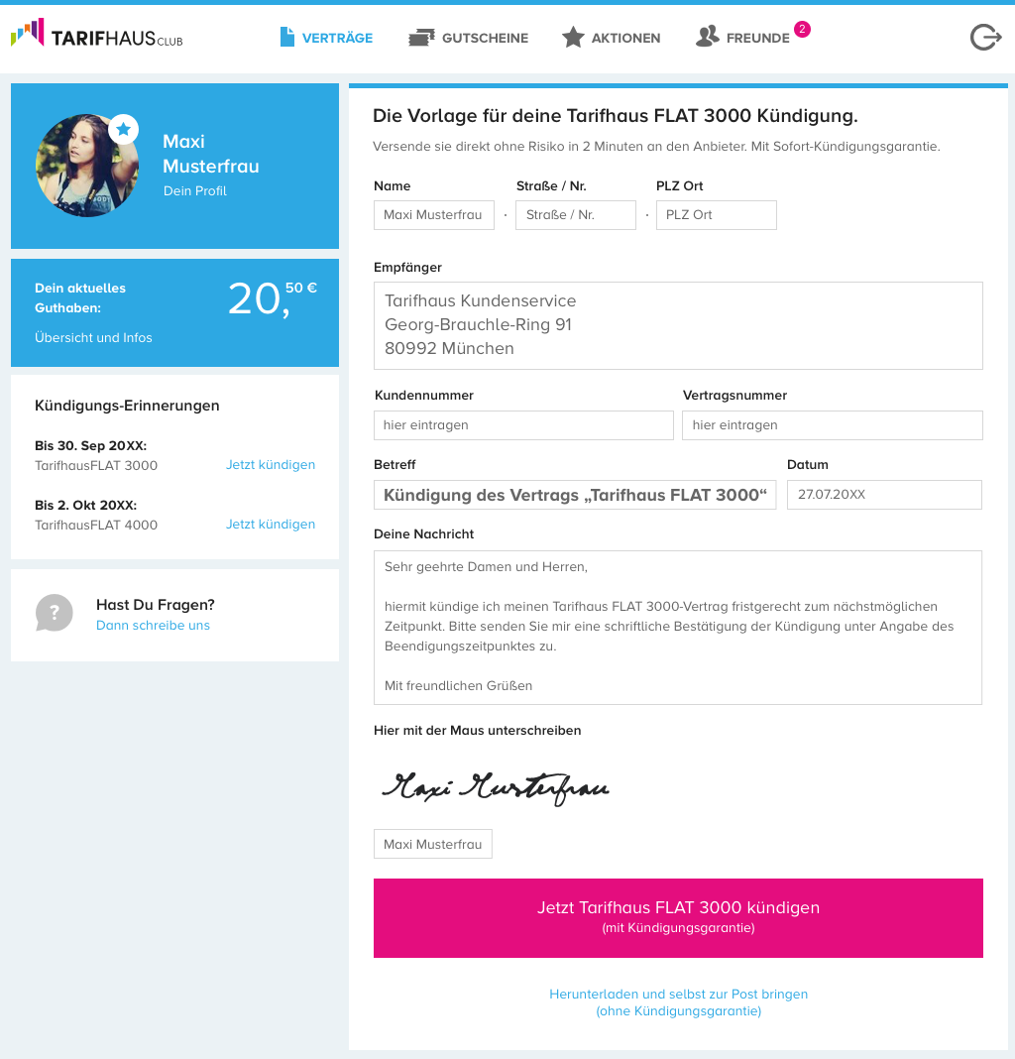Viewport: 1015px width, 1059px height.
Task: Click the handwritten signature area
Action: click(x=496, y=786)
